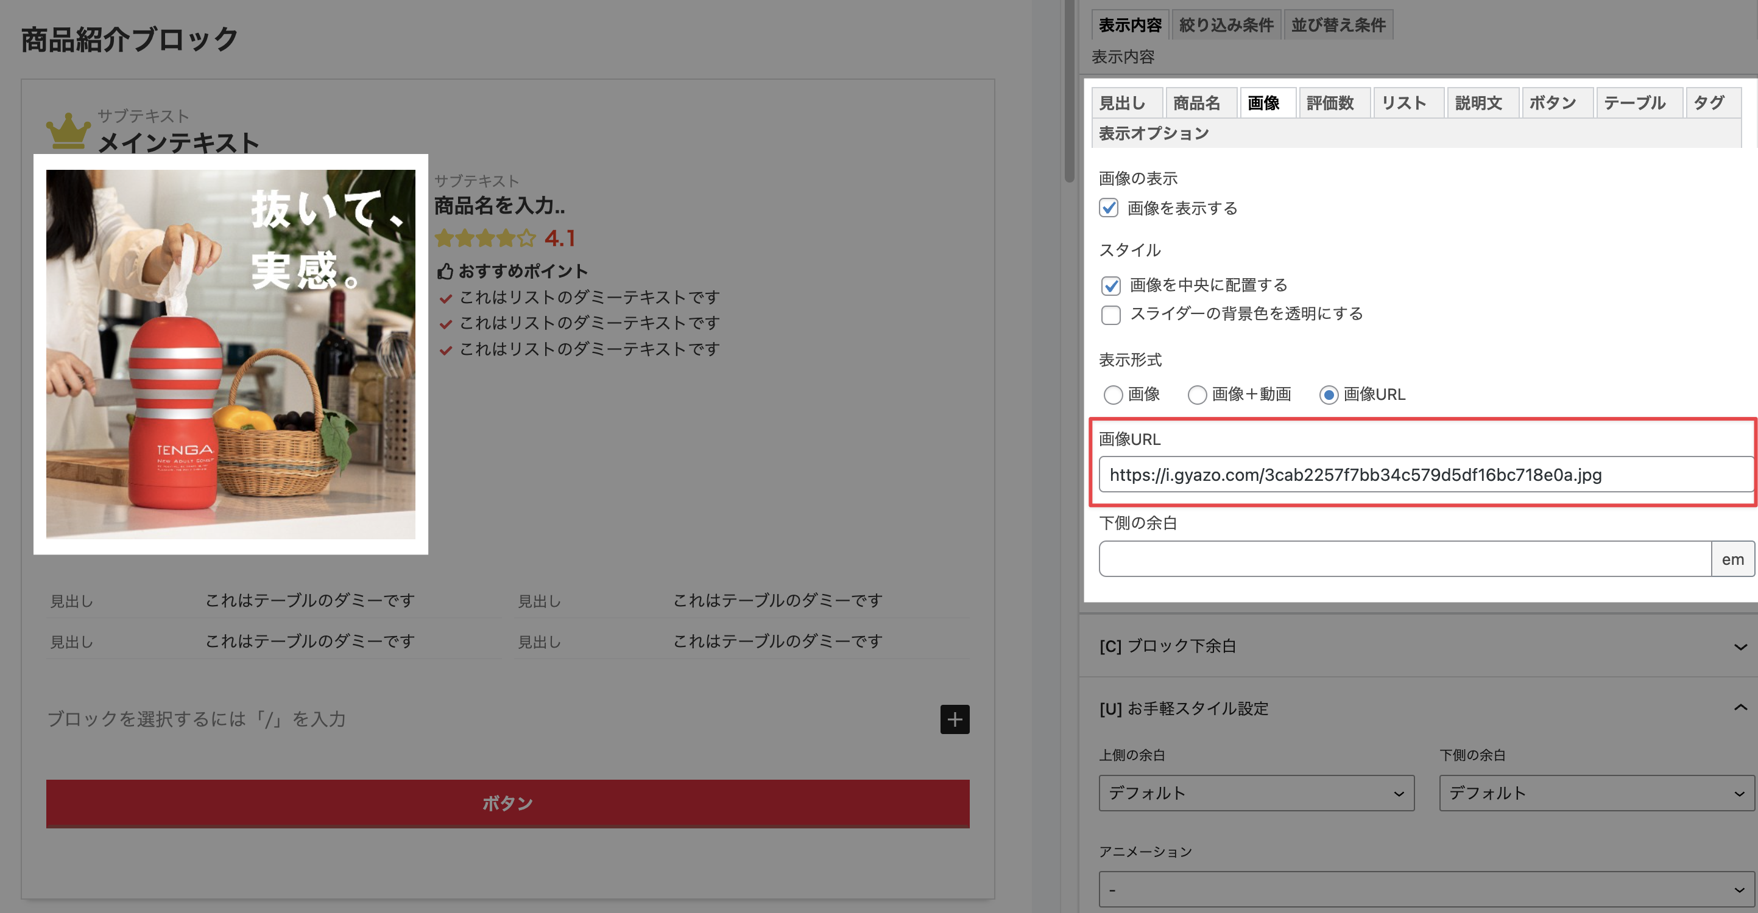Viewport: 1758px width, 913px height.
Task: Click the 商品名を入力.. product name text
Action: coord(500,205)
